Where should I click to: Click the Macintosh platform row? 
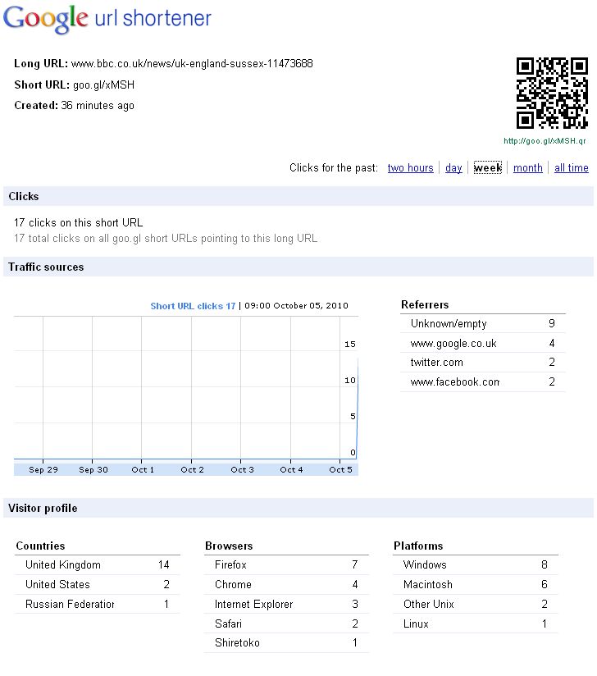click(476, 585)
